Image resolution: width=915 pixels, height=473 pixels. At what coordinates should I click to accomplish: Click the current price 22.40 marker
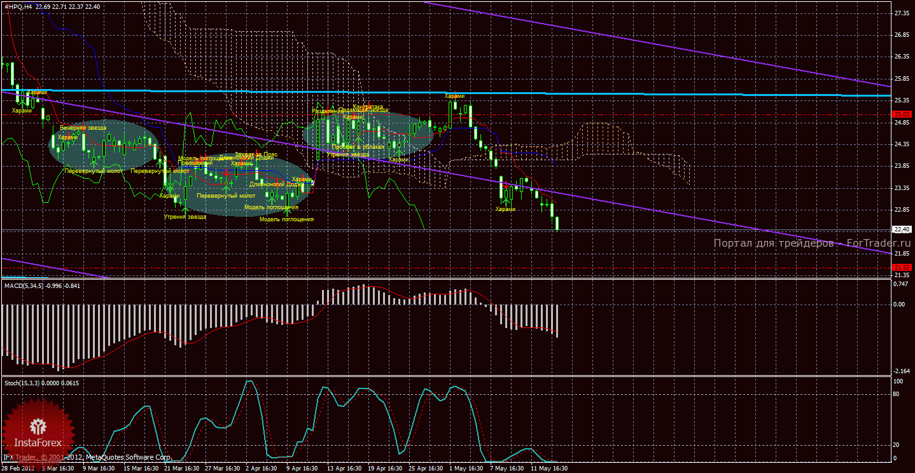901,230
